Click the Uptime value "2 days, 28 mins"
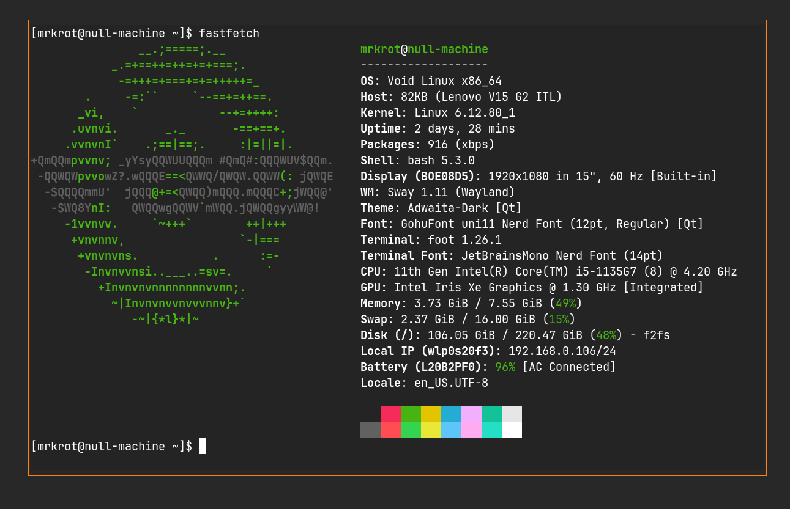Image resolution: width=790 pixels, height=509 pixels. pos(464,129)
